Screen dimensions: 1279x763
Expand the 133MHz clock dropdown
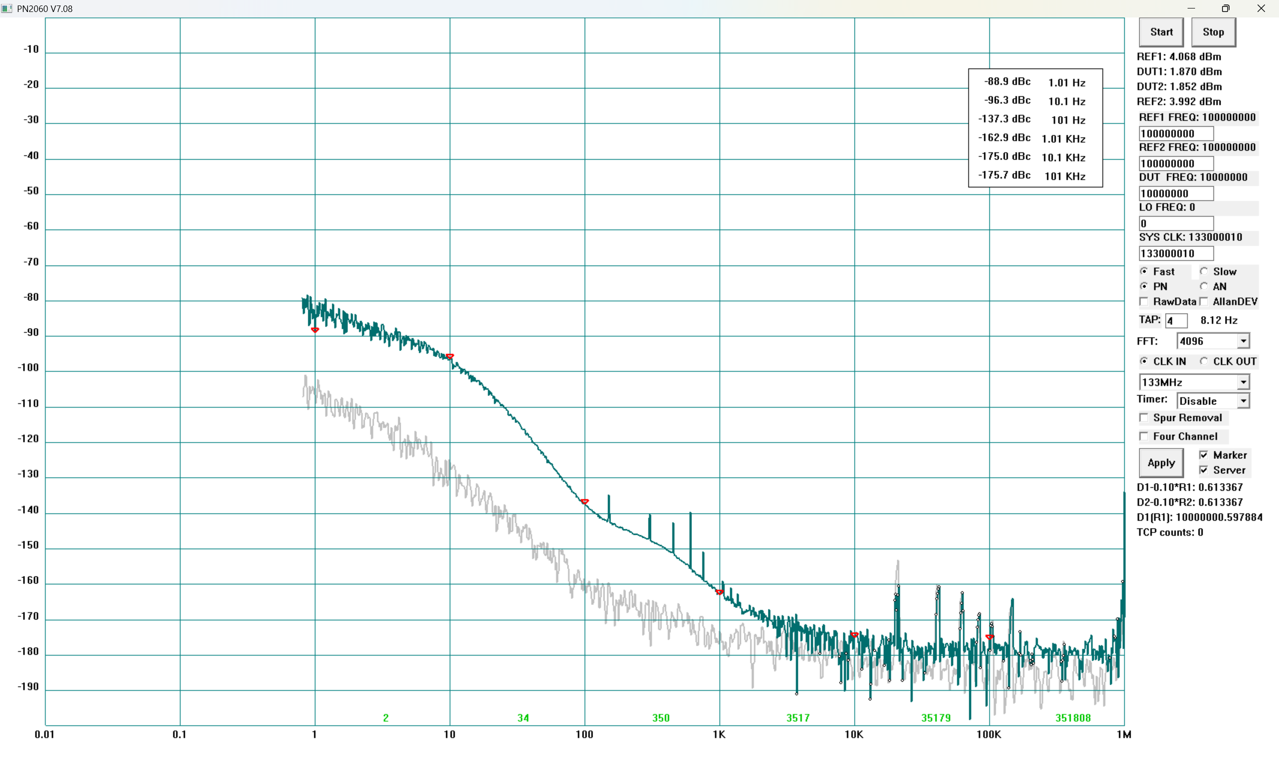[x=1243, y=382]
